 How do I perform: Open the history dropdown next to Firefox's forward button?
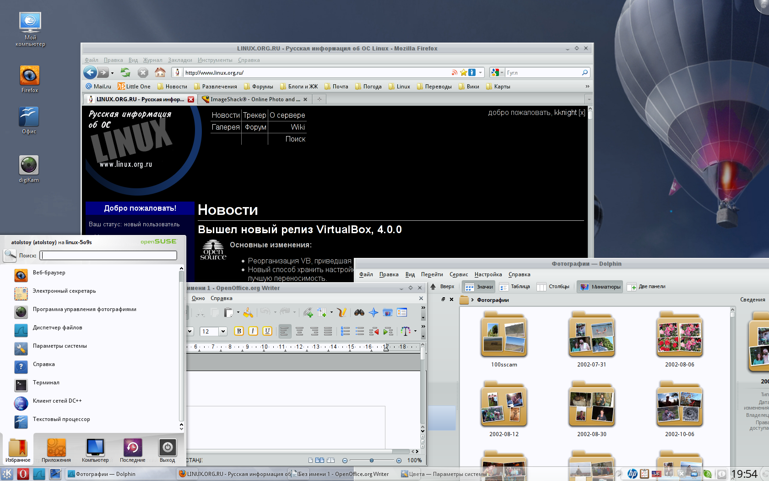click(x=112, y=73)
